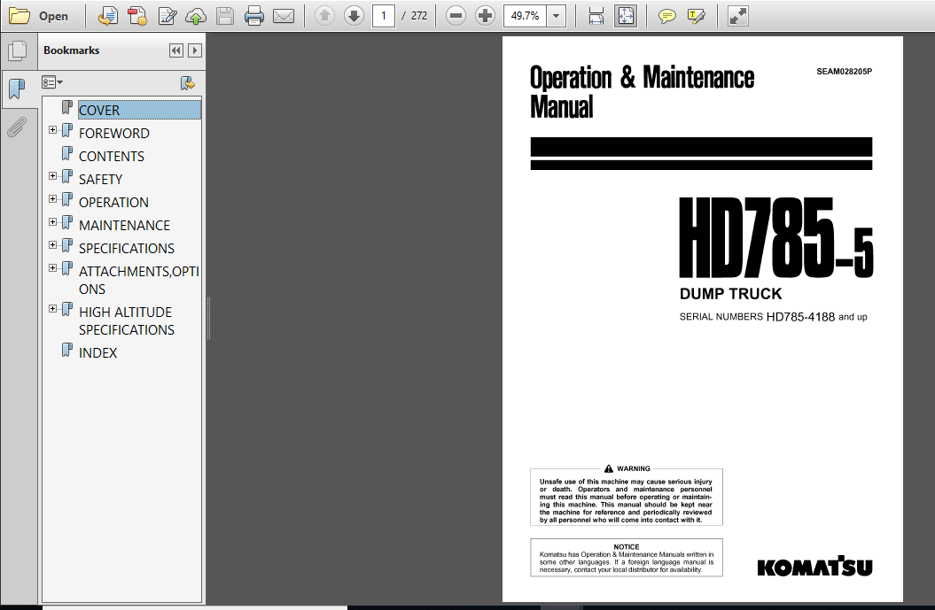
Task: Open the SAFETY bookmark
Action: click(x=100, y=180)
